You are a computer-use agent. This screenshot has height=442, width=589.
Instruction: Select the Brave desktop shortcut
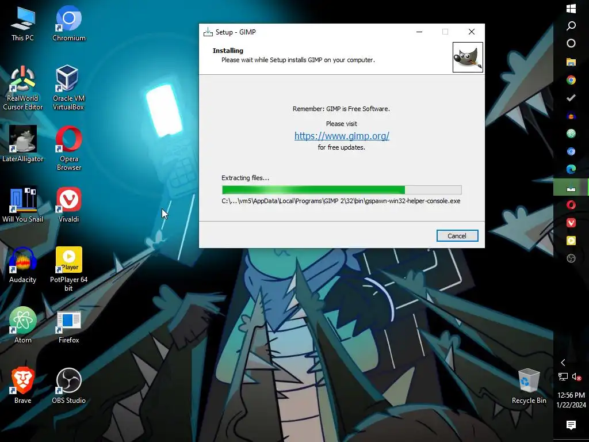click(22, 386)
